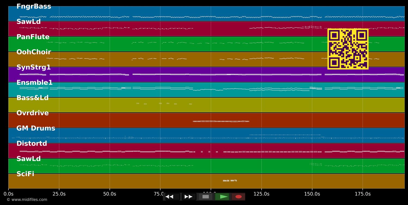Select the FngrBass track

click(34, 7)
